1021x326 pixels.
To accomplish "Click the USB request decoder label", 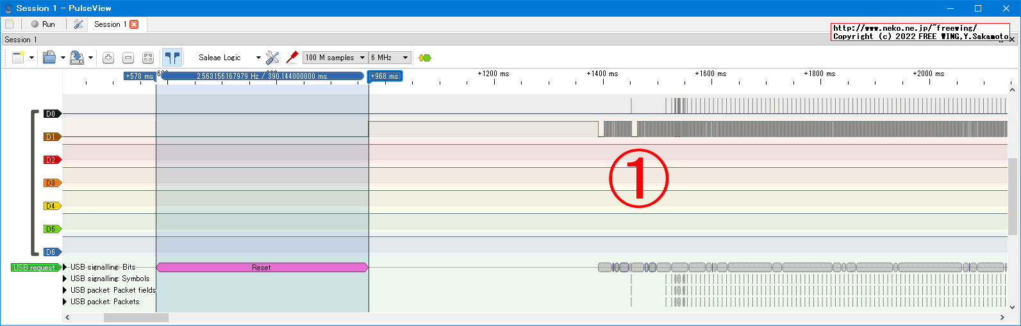I will pyautogui.click(x=35, y=268).
